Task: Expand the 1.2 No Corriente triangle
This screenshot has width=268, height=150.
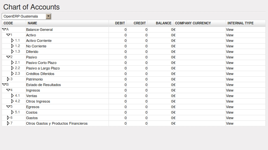Action: point(12,46)
